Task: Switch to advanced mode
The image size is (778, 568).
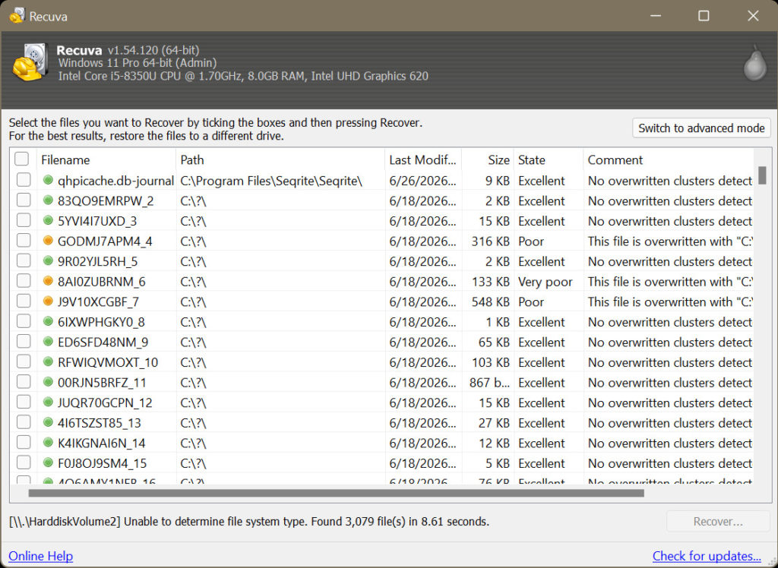Action: click(x=701, y=128)
